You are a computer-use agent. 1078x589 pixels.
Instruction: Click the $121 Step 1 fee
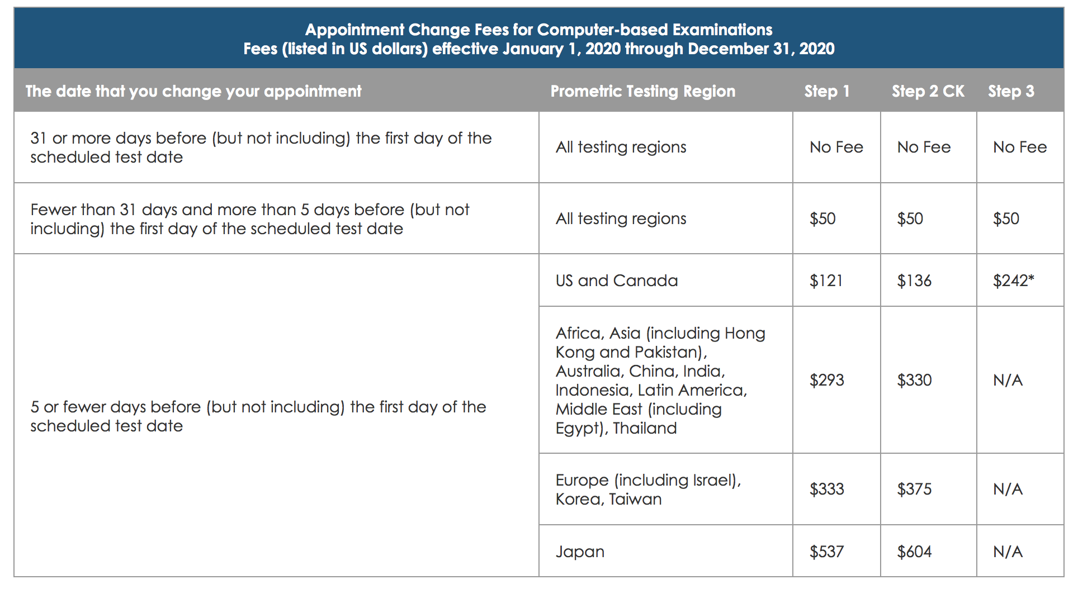pyautogui.click(x=826, y=281)
